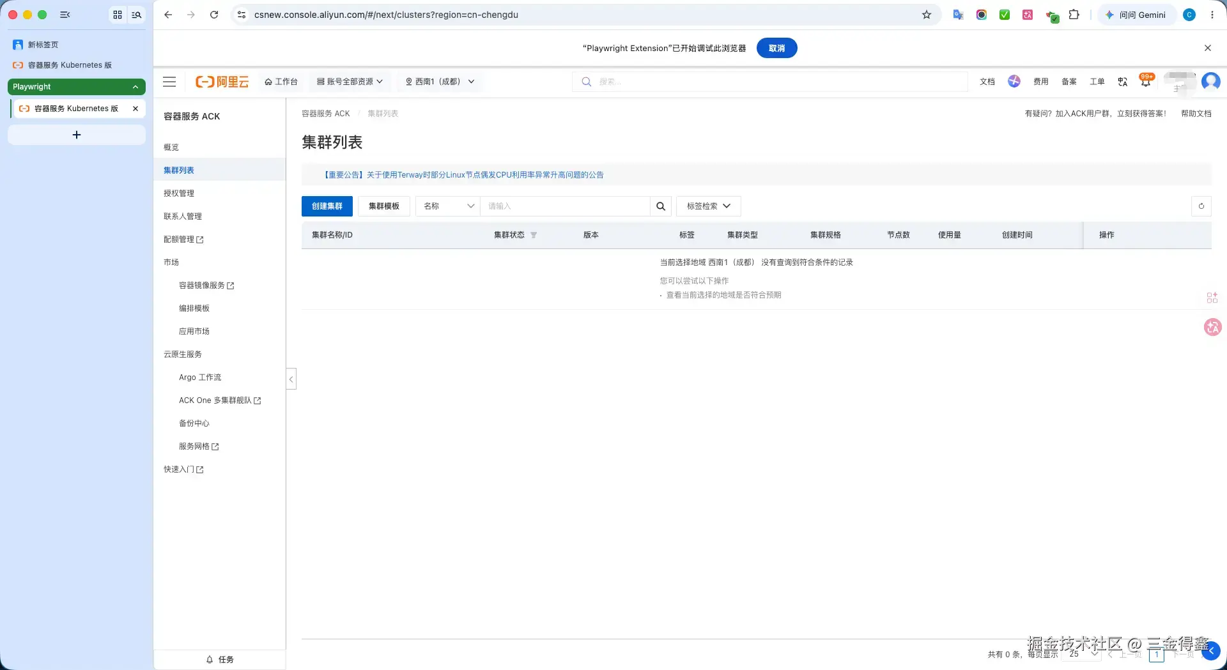Expand the 名称 search-type dropdown
Screen dimensions: 1227x670
448,206
